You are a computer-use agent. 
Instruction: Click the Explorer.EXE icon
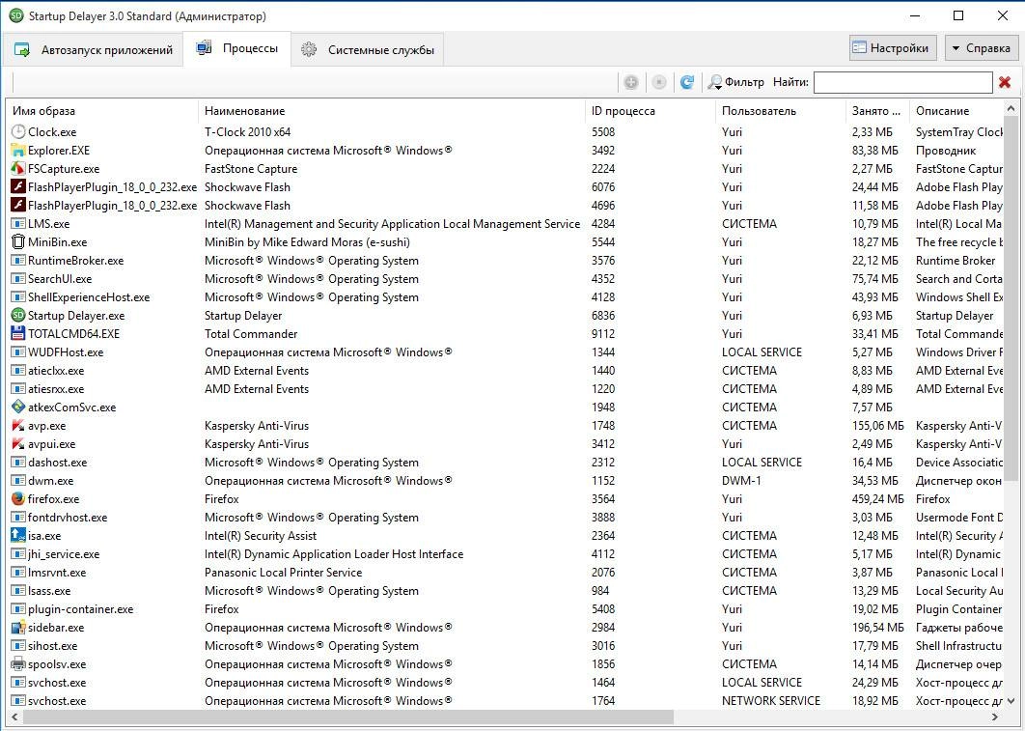click(x=18, y=151)
